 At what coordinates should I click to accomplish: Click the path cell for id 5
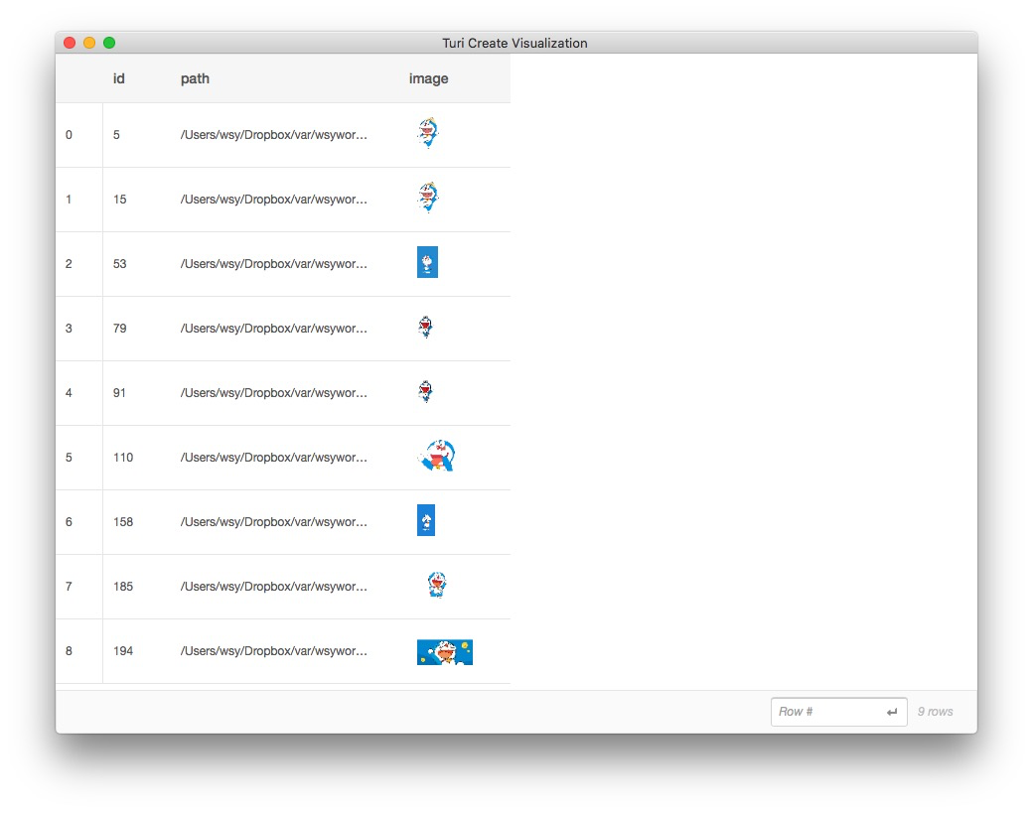coord(274,135)
